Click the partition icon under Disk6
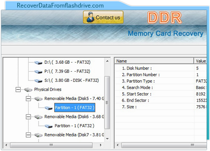 (49, 126)
